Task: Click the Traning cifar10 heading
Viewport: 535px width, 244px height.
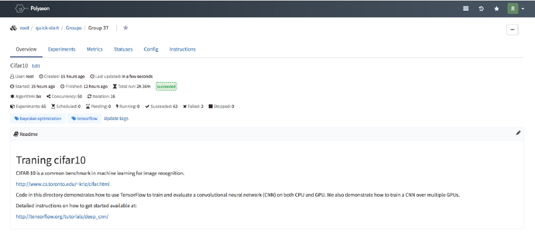Action: tap(51, 160)
